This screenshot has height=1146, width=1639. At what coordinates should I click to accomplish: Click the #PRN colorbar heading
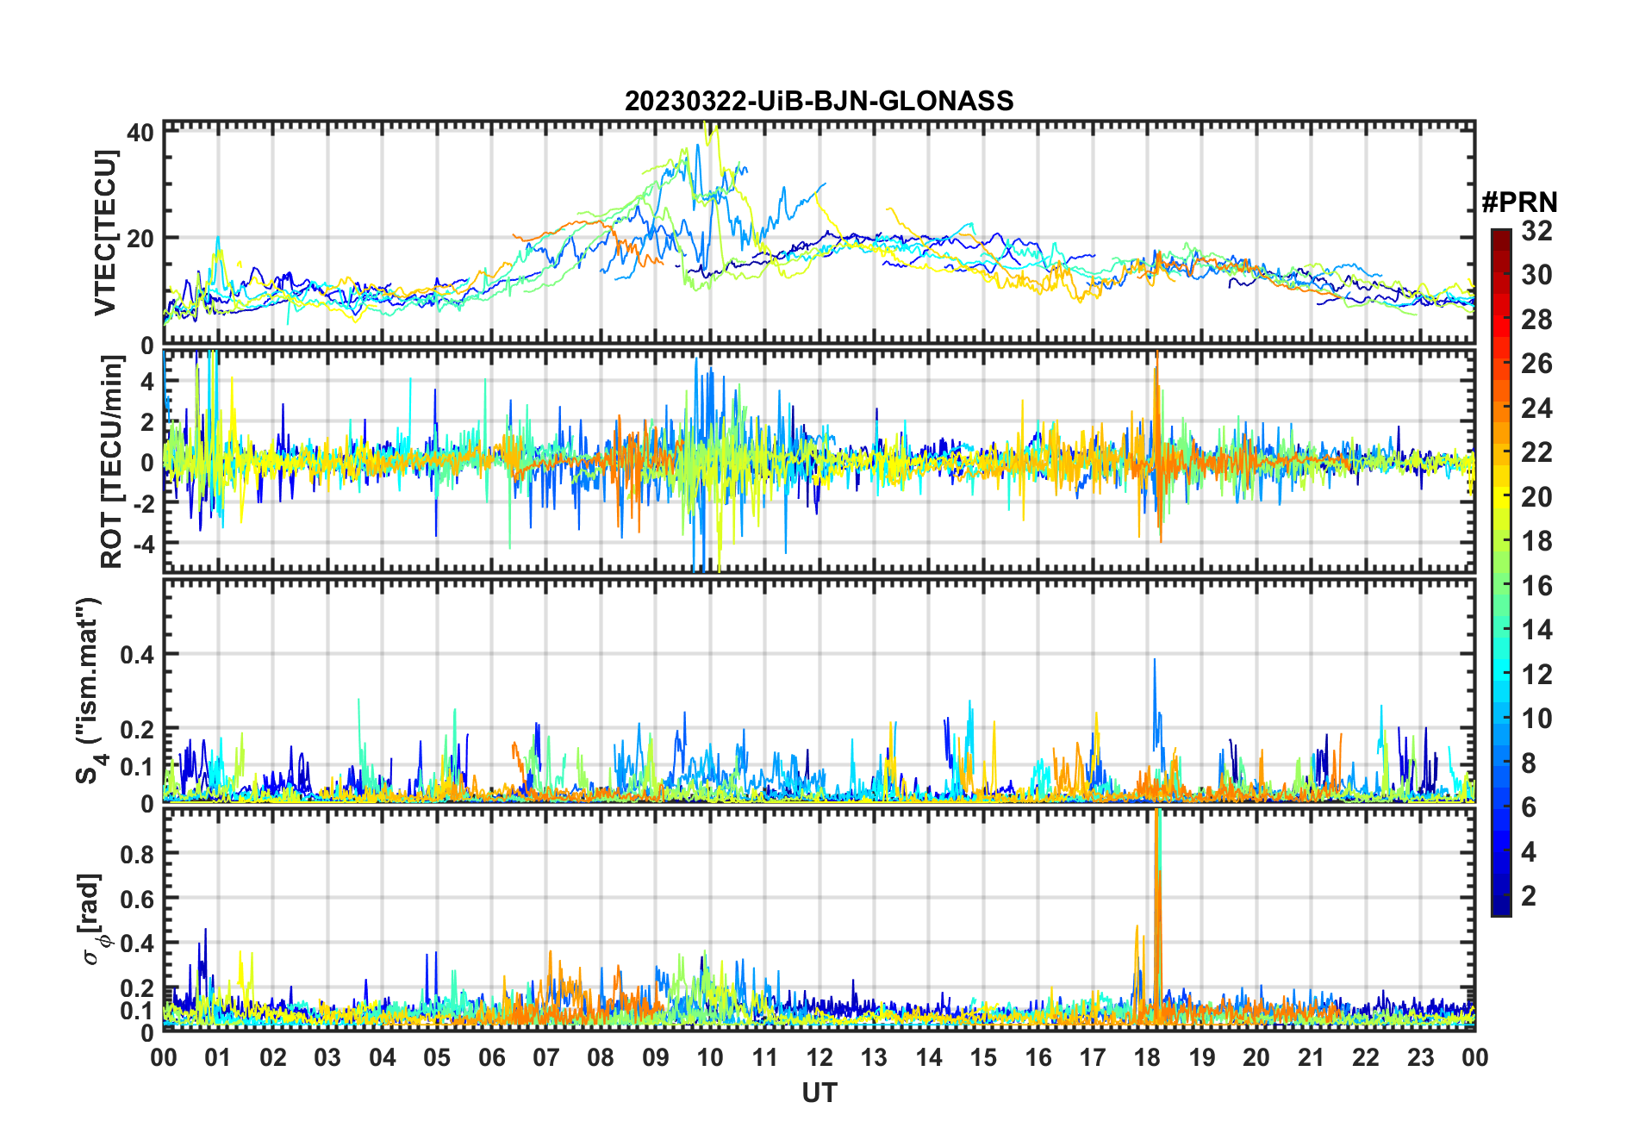tap(1519, 202)
